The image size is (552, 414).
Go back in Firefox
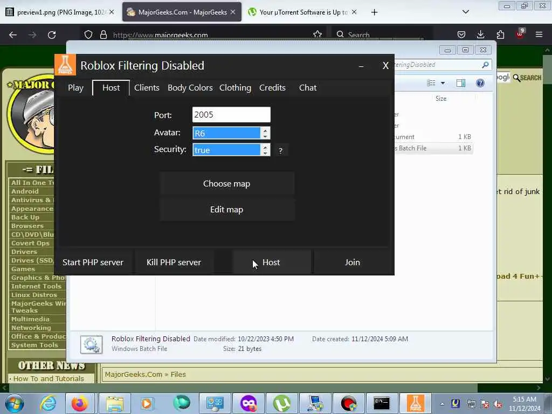point(13,35)
